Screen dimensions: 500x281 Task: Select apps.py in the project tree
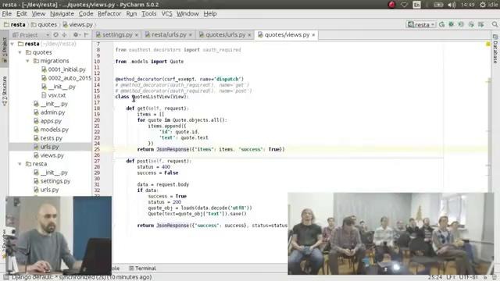click(x=48, y=121)
